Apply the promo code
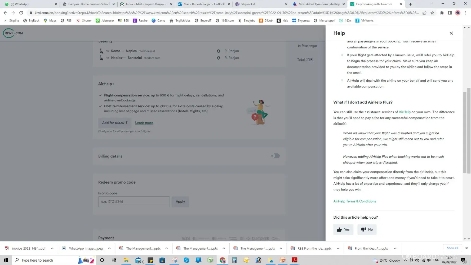This screenshot has height=265, width=471. pos(180,201)
